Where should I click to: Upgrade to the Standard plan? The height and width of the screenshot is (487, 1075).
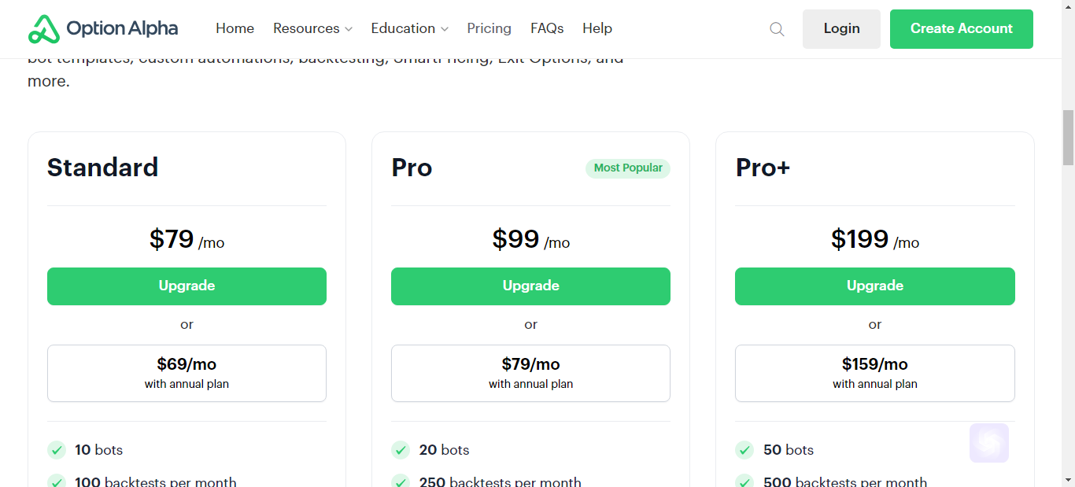pyautogui.click(x=187, y=286)
